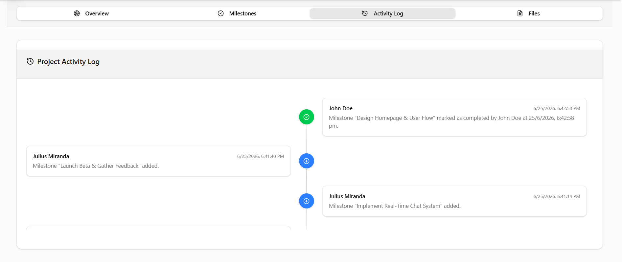Viewport: 622px width, 262px height.
Task: Click the "Implement Real-Time Chat System" added message
Action: pos(395,206)
